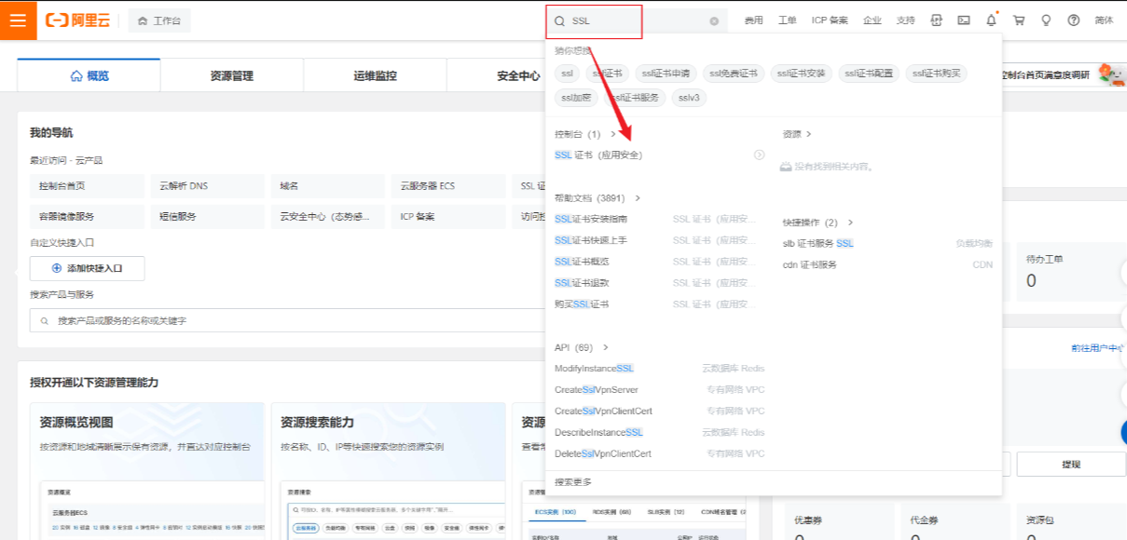Viewport: 1127px width, 540px height.
Task: Switch language via 简体
Action: (x=1104, y=20)
